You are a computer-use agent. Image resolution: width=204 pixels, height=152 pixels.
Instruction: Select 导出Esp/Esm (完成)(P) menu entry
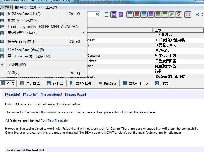43,50
